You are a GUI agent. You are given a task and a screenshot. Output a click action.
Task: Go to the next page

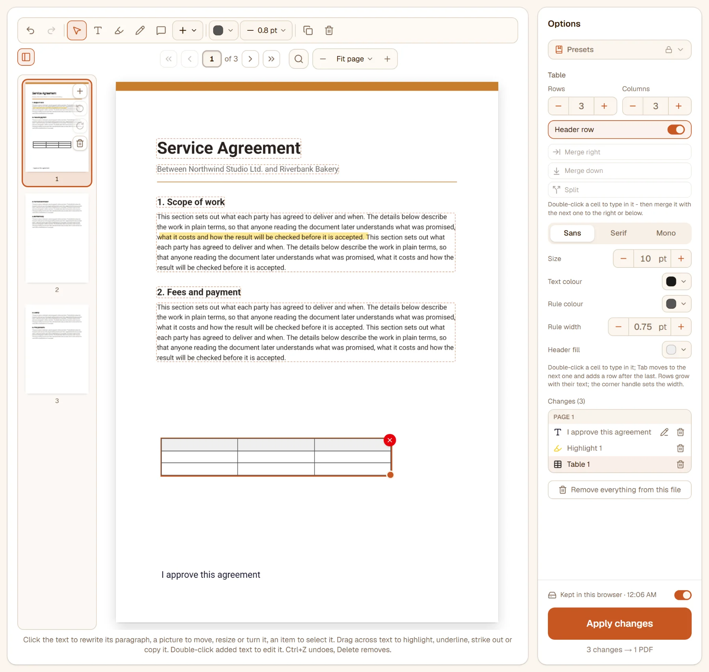click(x=250, y=59)
